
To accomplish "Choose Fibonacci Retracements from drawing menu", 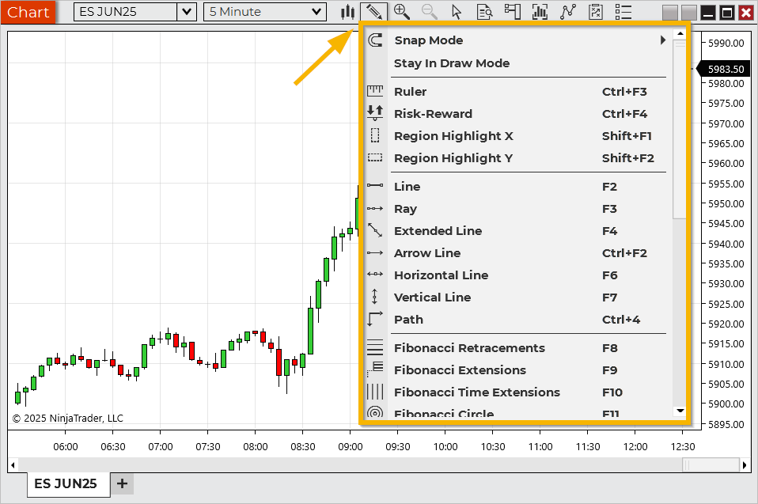I will [x=469, y=348].
